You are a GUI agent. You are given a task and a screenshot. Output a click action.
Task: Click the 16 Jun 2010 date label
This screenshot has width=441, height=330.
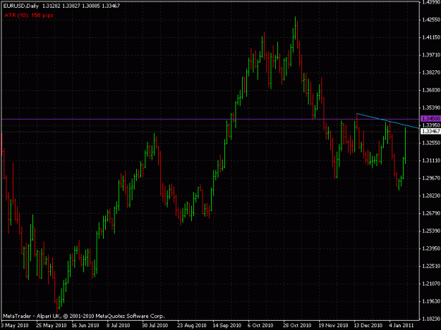coord(85,326)
